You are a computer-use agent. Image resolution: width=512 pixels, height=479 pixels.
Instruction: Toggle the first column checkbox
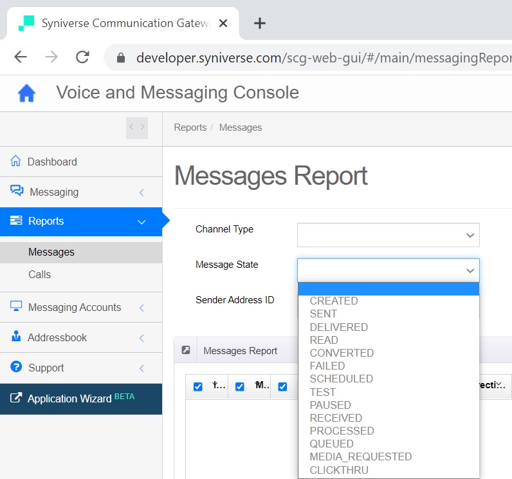(x=198, y=386)
